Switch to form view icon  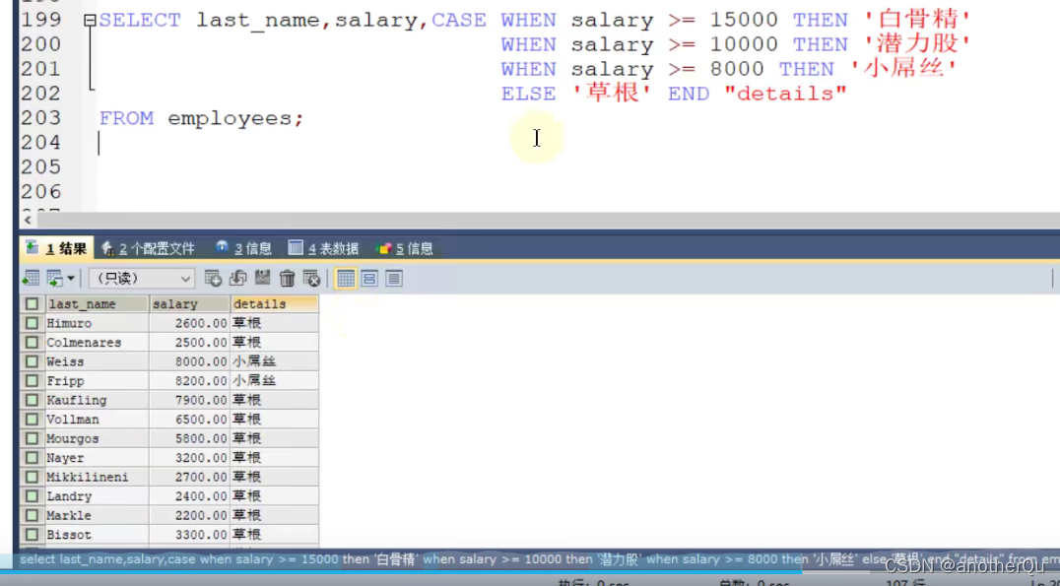click(369, 278)
